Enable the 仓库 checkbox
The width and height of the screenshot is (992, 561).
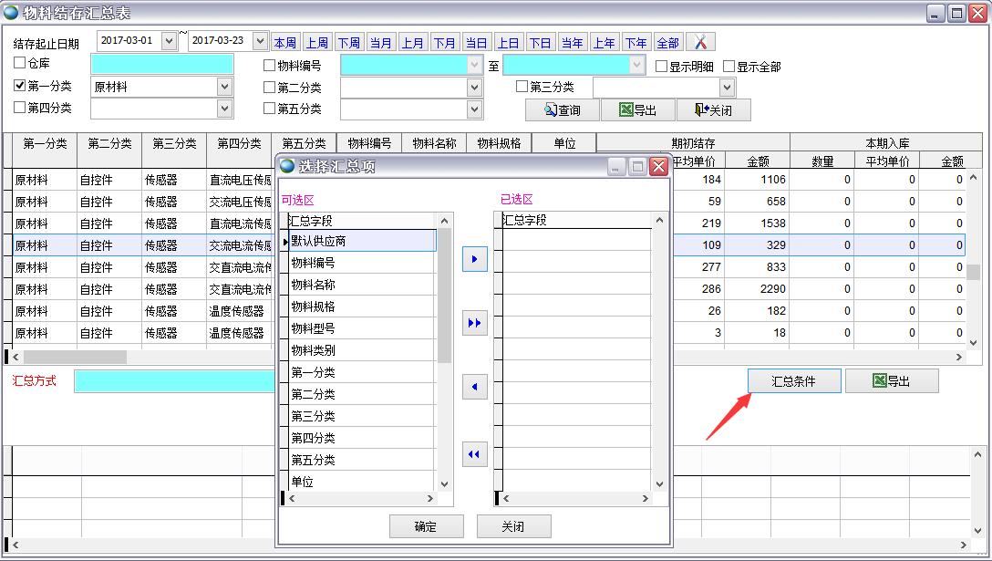coord(20,64)
